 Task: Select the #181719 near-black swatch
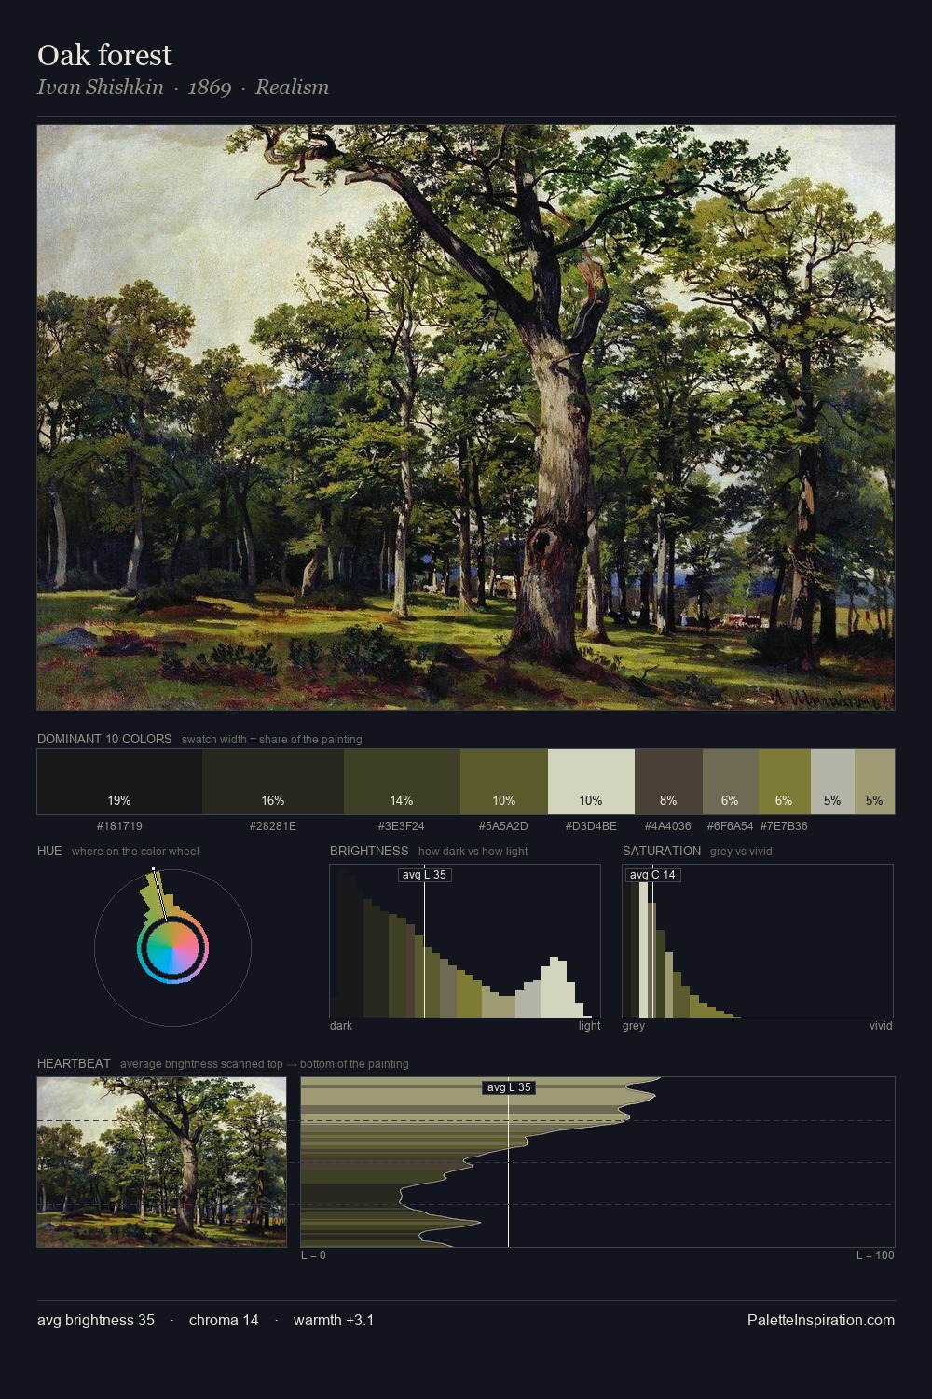tap(119, 782)
